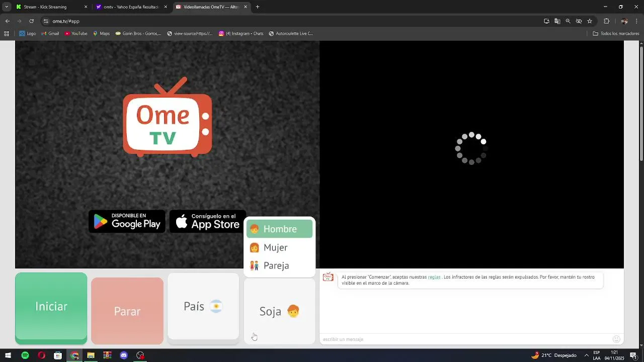Viewport: 644px width, 362px height.
Task: Open WinRAR from the taskbar
Action: coord(107,355)
